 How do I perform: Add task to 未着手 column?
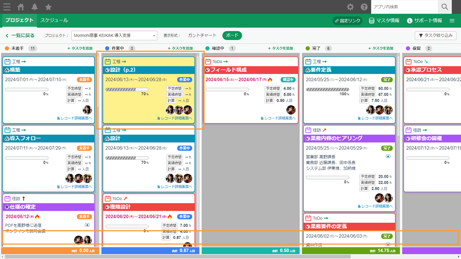click(x=80, y=48)
